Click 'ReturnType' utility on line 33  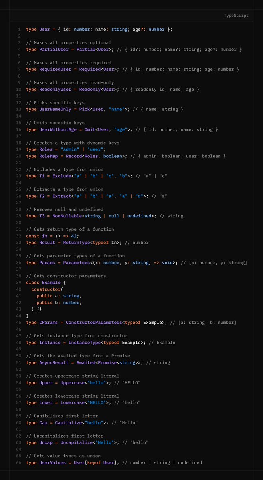[x=77, y=243]
